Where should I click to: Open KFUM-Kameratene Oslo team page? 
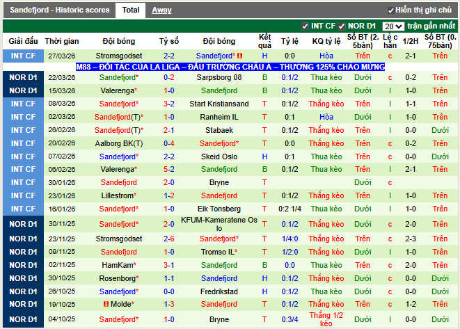coord(219,224)
